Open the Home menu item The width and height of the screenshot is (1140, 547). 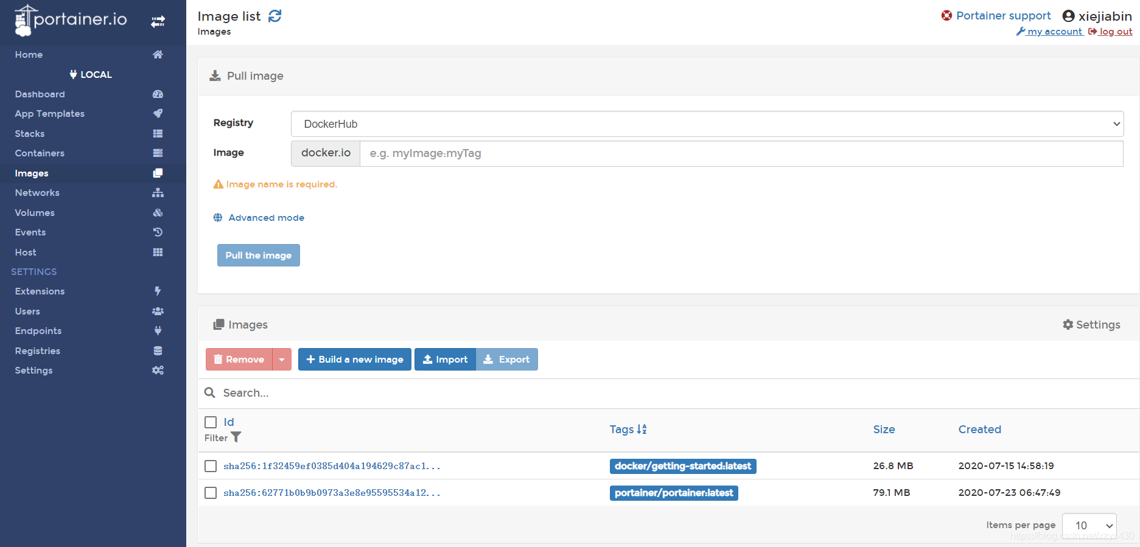pos(29,55)
